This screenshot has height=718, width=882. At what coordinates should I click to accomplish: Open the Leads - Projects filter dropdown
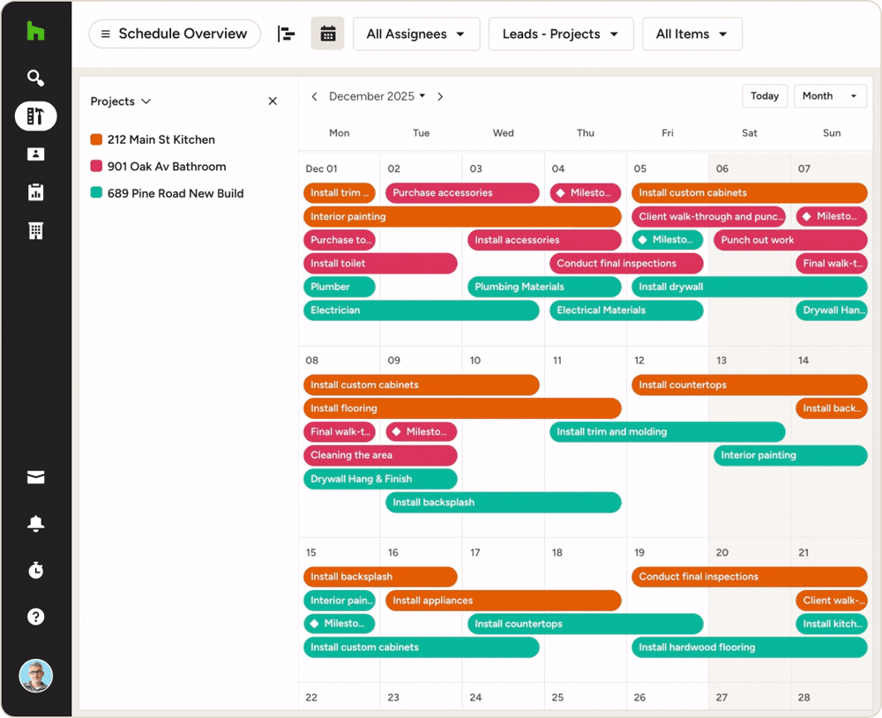click(560, 34)
